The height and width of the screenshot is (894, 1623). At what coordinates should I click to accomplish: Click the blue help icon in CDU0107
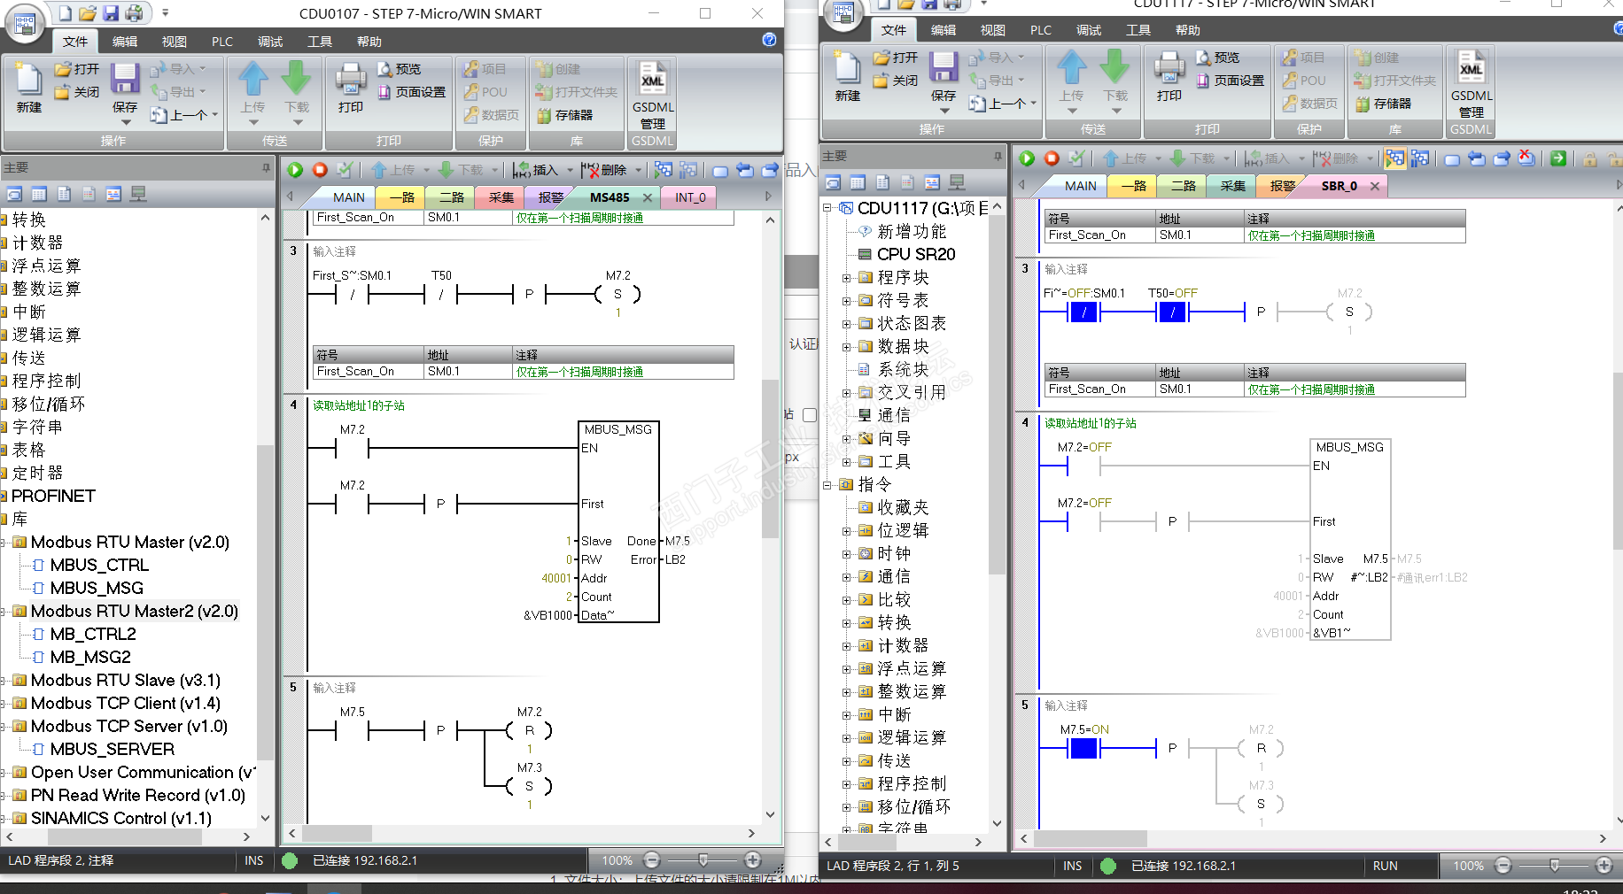(x=769, y=40)
